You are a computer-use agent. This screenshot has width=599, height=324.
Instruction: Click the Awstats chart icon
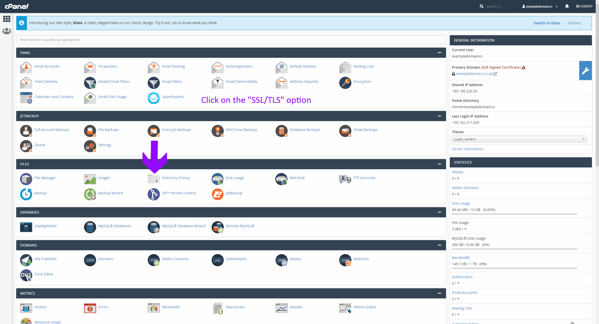pyautogui.click(x=282, y=308)
